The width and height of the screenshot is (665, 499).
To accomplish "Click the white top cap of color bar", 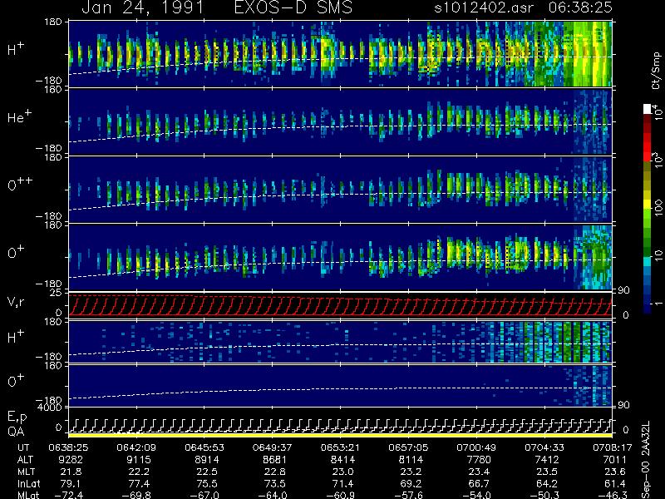I will (x=648, y=109).
